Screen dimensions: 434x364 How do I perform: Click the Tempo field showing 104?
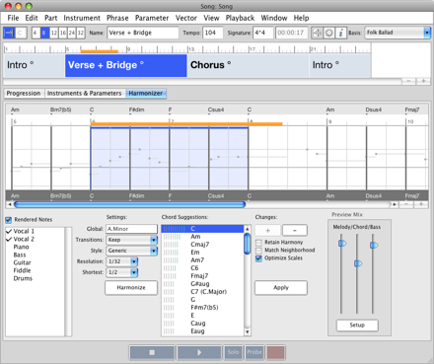coord(213,33)
